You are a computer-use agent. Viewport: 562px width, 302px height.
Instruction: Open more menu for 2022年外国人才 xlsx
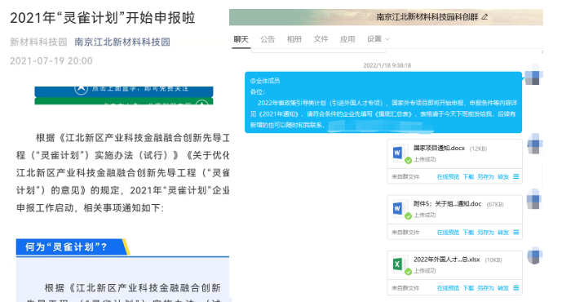[516, 287]
